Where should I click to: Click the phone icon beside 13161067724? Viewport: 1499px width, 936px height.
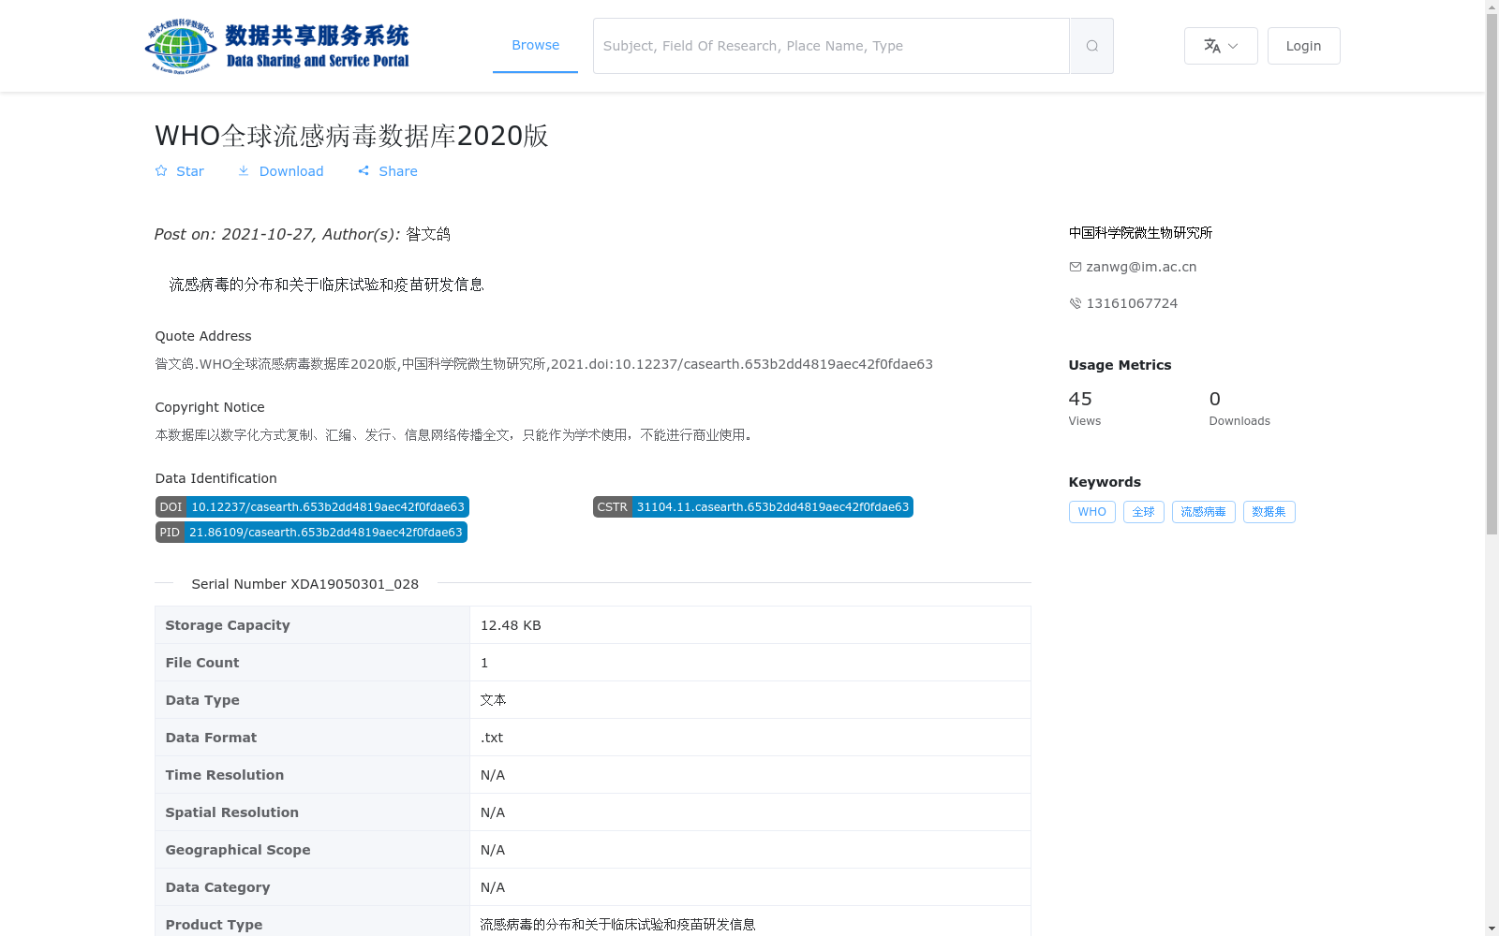click(1075, 303)
